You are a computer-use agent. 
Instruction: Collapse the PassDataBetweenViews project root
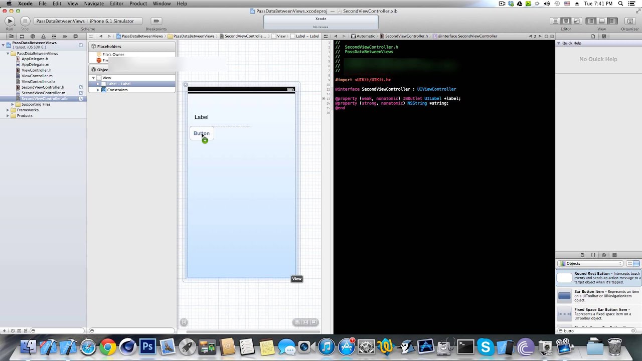[3, 45]
